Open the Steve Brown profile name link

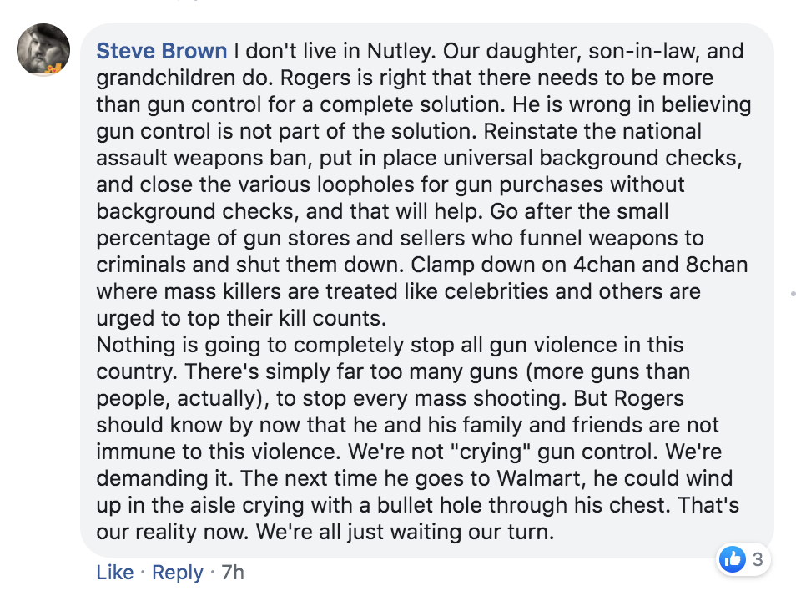tap(162, 51)
